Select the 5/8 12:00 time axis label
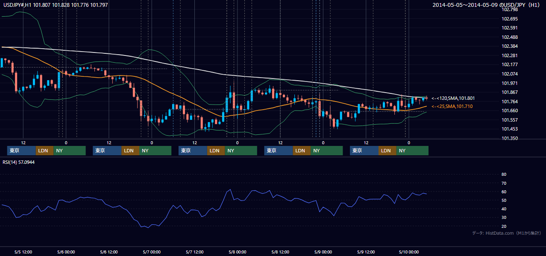Viewport: 546px width, 256px height. [x=280, y=252]
